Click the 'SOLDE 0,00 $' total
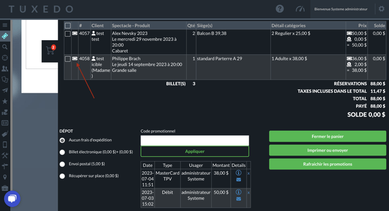This screenshot has width=389, height=211. pos(366,115)
